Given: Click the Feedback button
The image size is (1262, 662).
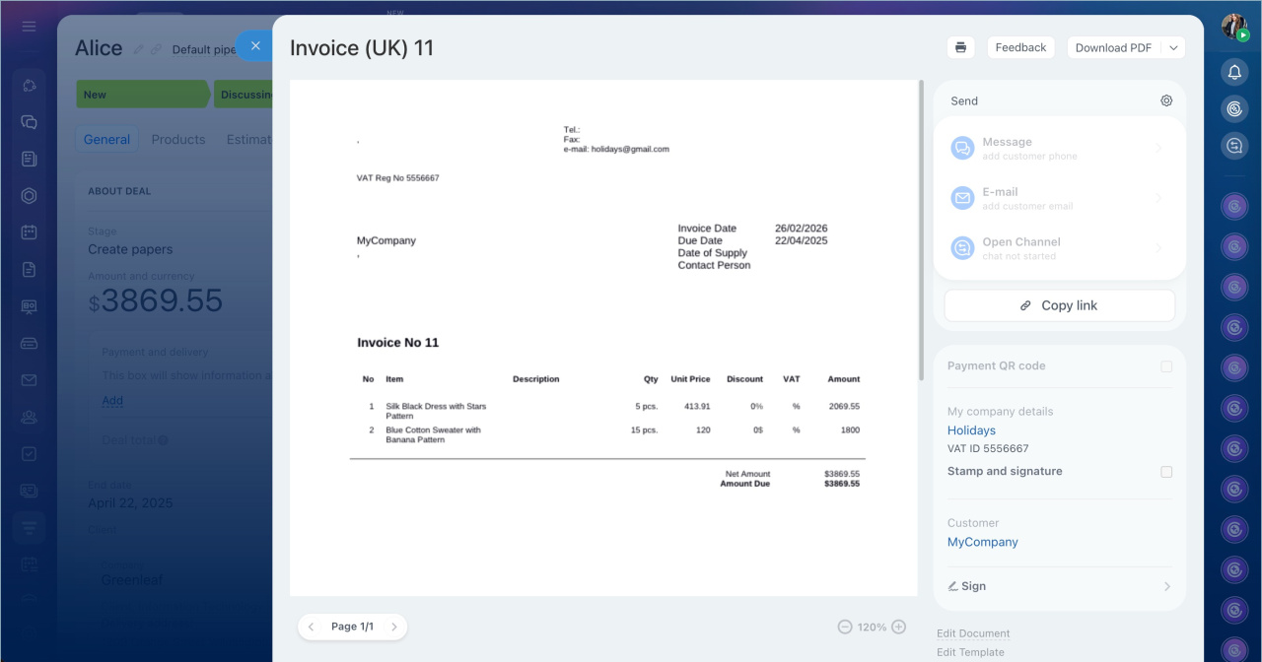Looking at the screenshot, I should click(x=1020, y=47).
